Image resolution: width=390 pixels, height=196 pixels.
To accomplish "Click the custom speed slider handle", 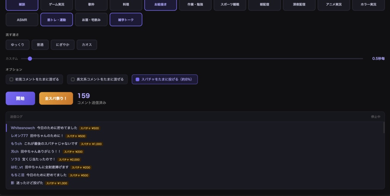I will 30,58.
